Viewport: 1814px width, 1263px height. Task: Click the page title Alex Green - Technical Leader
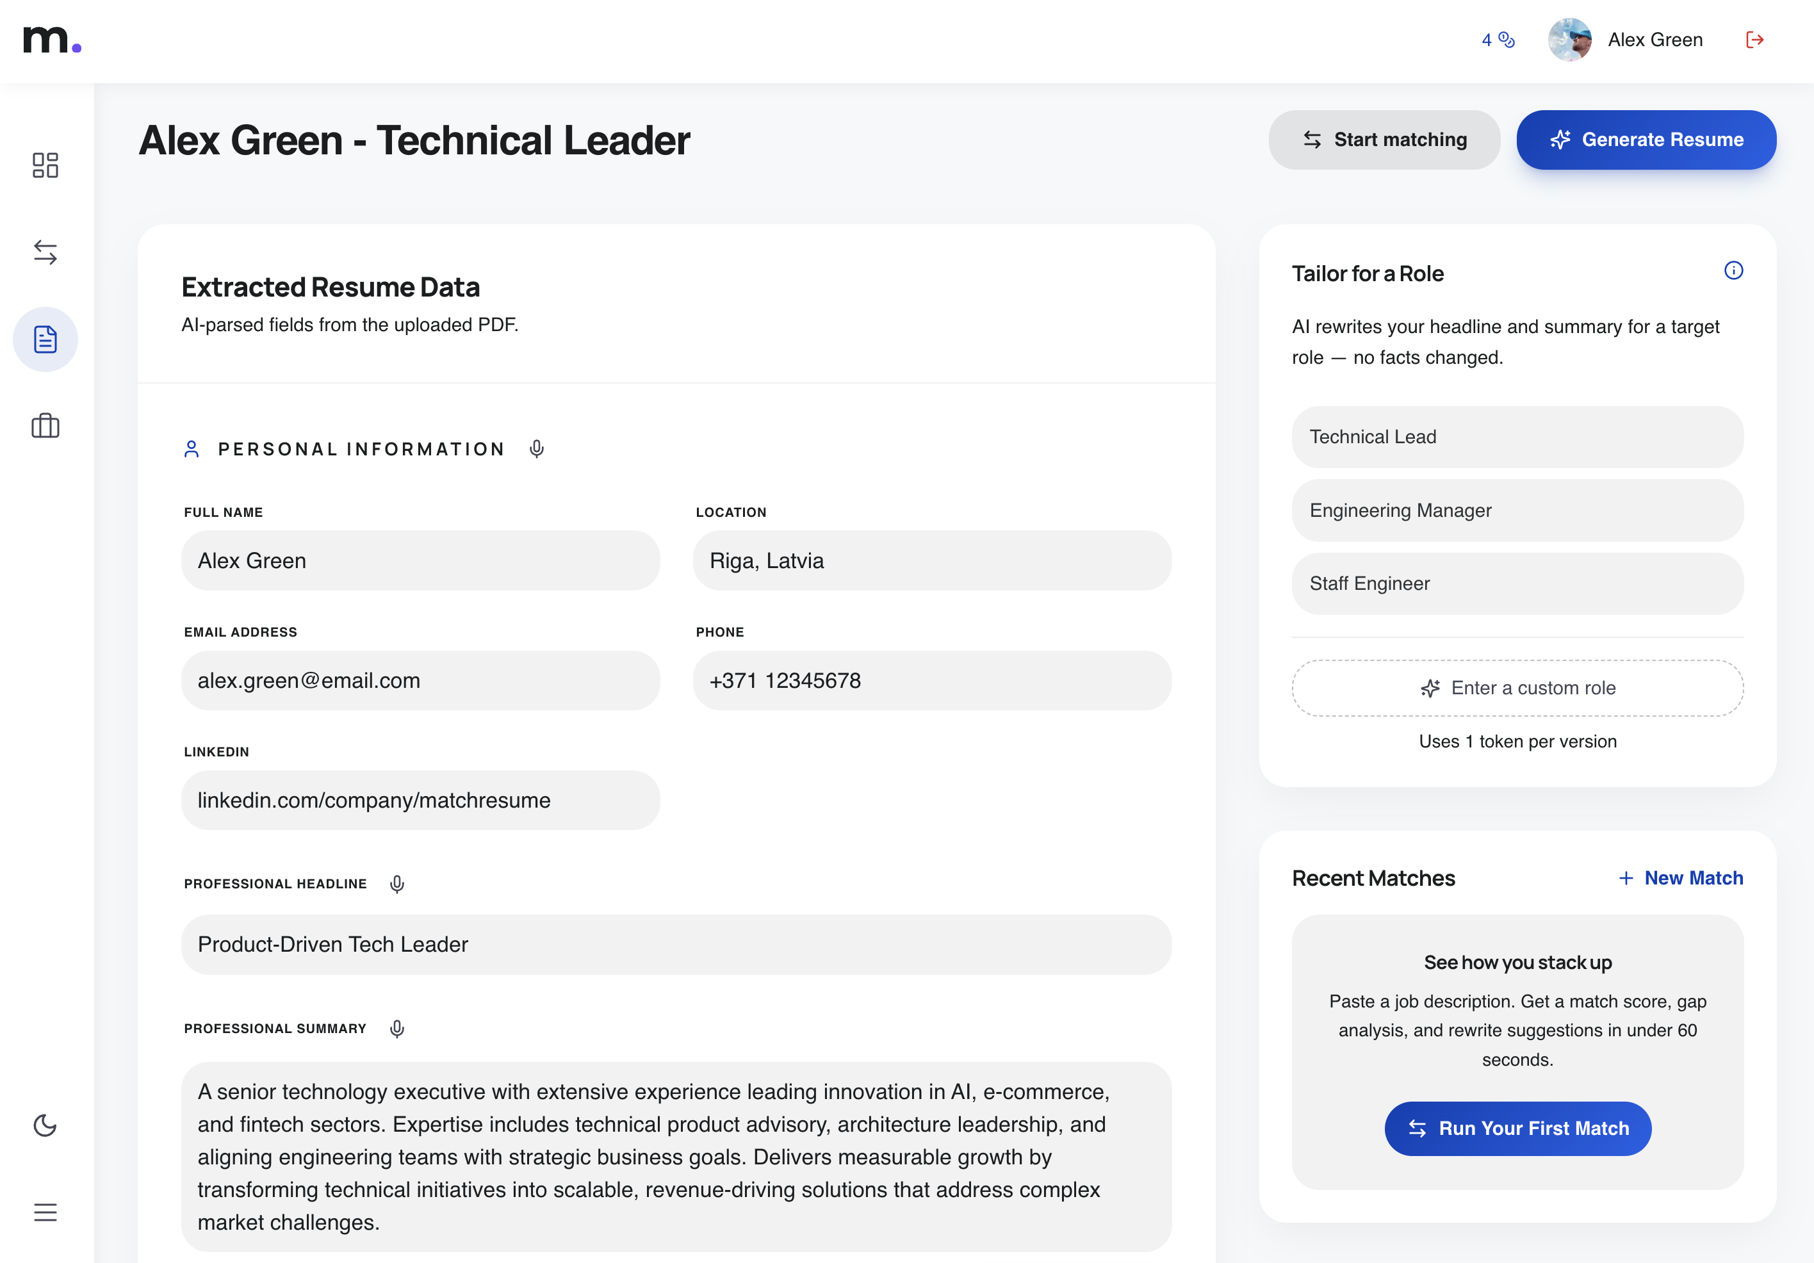(x=414, y=141)
